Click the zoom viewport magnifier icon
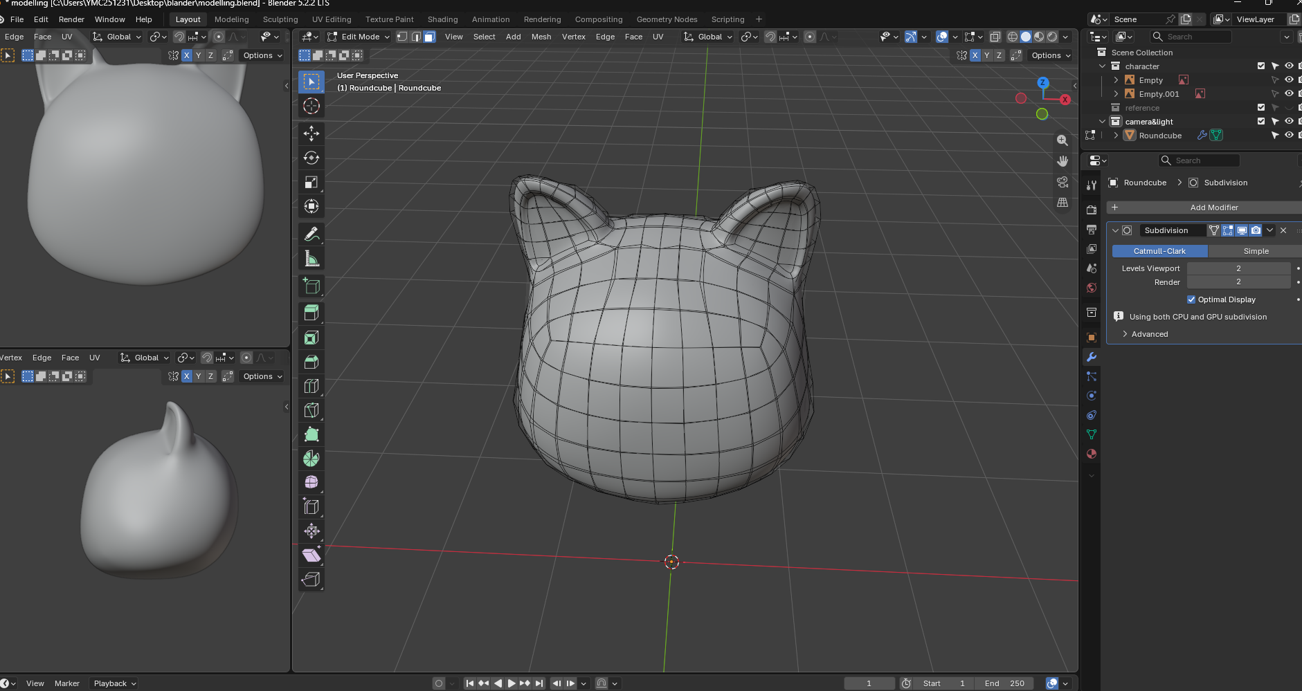This screenshot has width=1302, height=691. click(1063, 140)
